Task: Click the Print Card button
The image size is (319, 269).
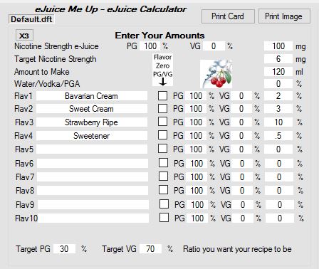Action: click(228, 16)
